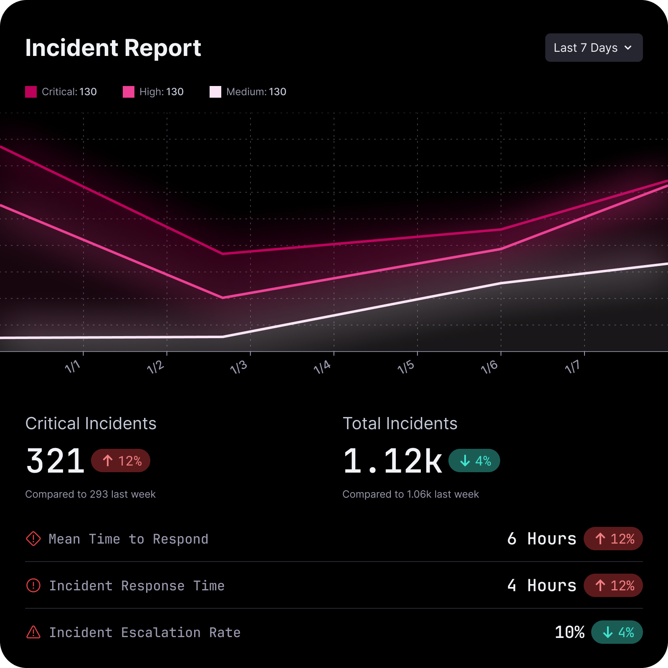Click the Critical legend color swatch
The height and width of the screenshot is (668, 668).
coord(31,92)
